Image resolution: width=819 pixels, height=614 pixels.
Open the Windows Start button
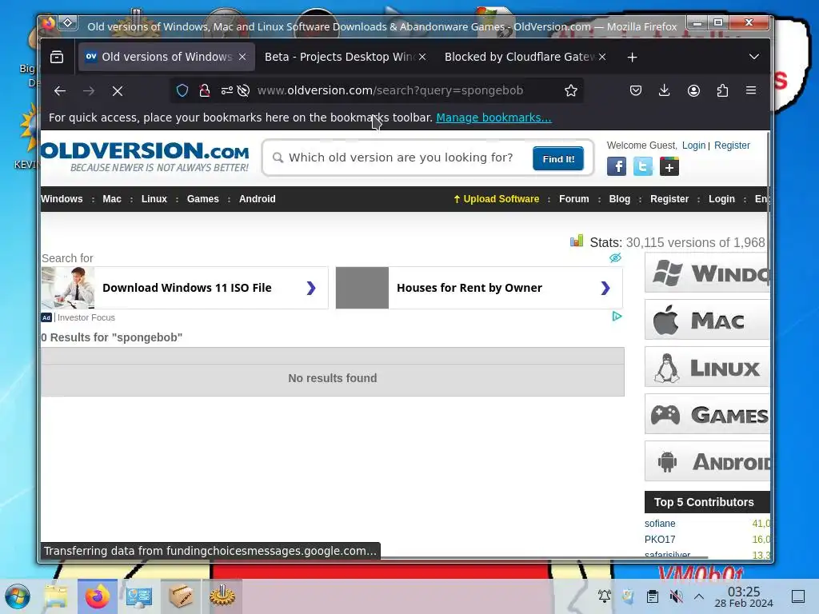pyautogui.click(x=18, y=596)
